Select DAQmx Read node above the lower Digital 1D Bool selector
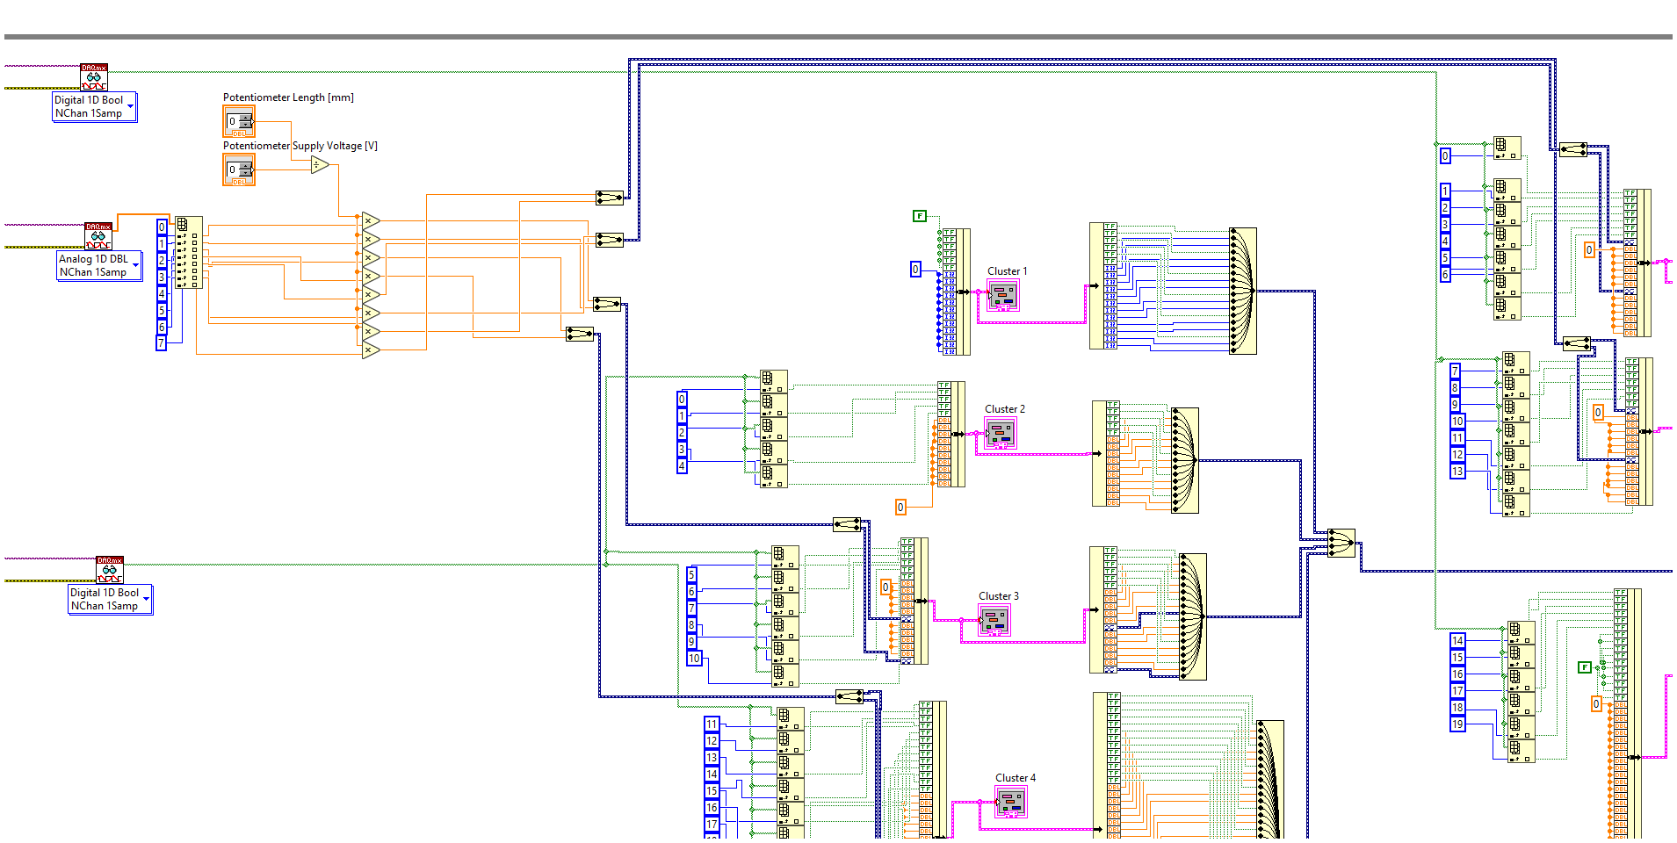Image resolution: width=1677 pixels, height=843 pixels. (110, 570)
